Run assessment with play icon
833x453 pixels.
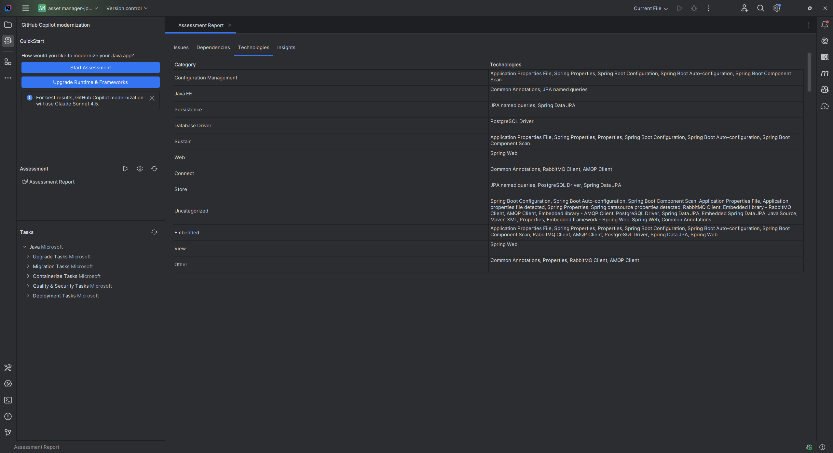point(125,169)
